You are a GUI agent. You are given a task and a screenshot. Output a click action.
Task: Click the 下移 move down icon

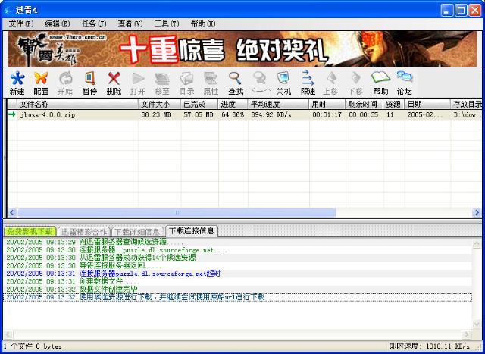[x=355, y=83]
